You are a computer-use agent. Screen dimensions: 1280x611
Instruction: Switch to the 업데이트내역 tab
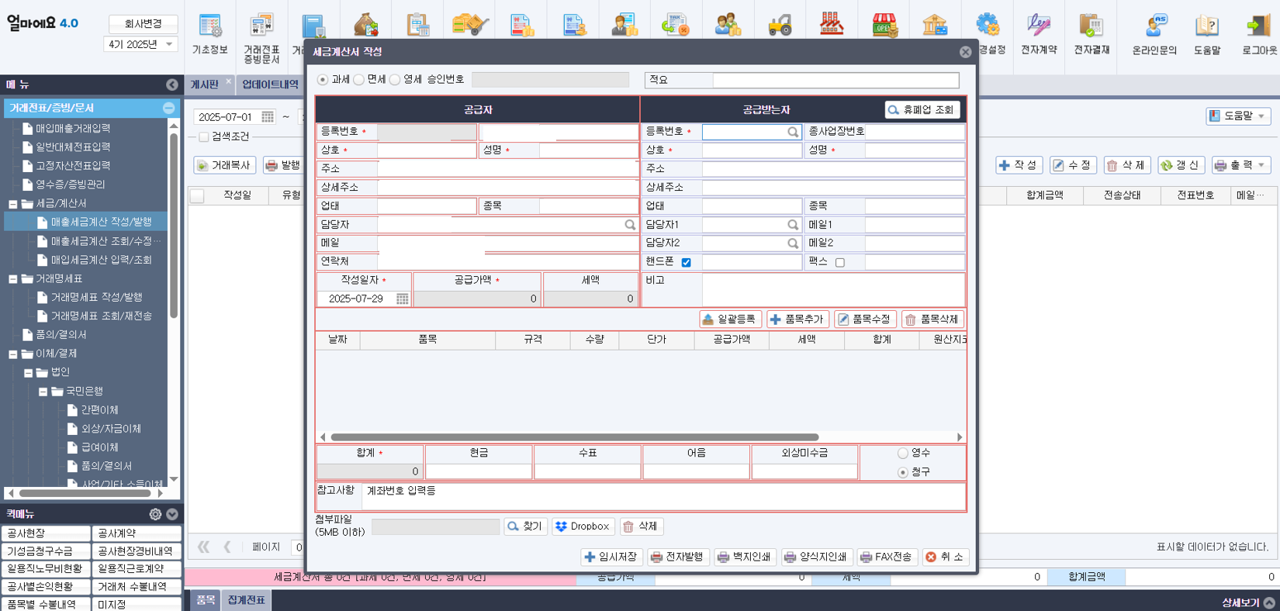[270, 85]
